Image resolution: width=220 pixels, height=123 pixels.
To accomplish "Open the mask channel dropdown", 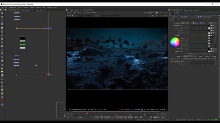I will pos(188,56).
